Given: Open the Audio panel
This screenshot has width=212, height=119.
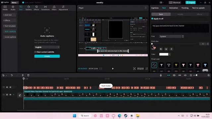Looking at the screenshot, I should [13, 8].
